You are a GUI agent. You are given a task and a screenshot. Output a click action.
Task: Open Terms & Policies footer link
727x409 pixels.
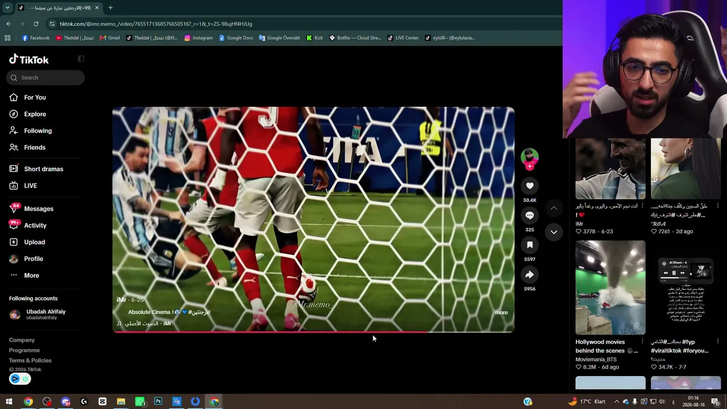pos(30,361)
